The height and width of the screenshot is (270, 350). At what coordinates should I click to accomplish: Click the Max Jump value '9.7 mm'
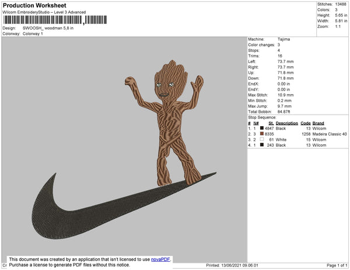click(x=285, y=106)
